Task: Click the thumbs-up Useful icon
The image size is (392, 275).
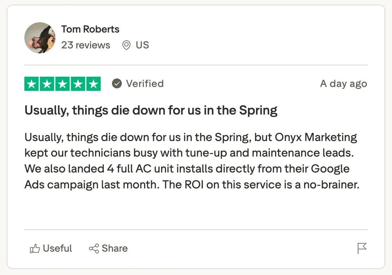Action: [35, 249]
